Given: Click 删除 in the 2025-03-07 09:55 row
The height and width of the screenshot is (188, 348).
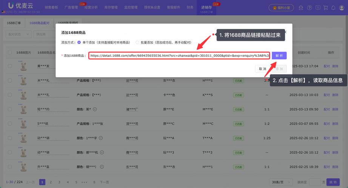Looking at the screenshot, I should 335,124.
